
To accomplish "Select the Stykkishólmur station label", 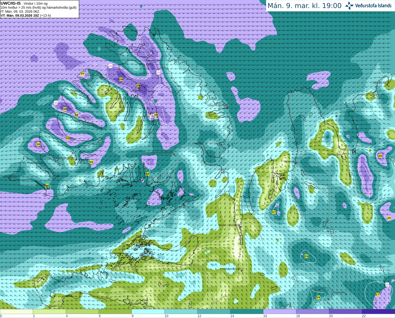I will coord(118,253).
